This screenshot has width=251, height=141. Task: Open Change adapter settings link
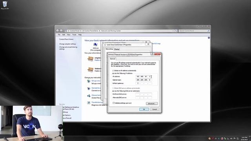click(67, 44)
